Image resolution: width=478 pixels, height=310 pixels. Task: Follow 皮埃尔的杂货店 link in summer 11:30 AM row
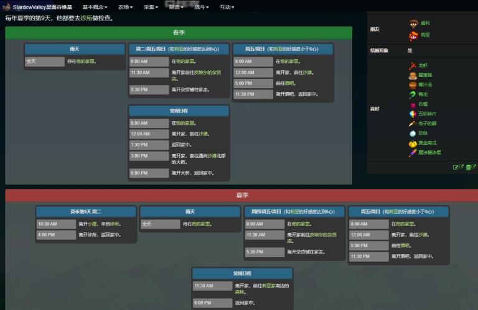click(x=312, y=238)
